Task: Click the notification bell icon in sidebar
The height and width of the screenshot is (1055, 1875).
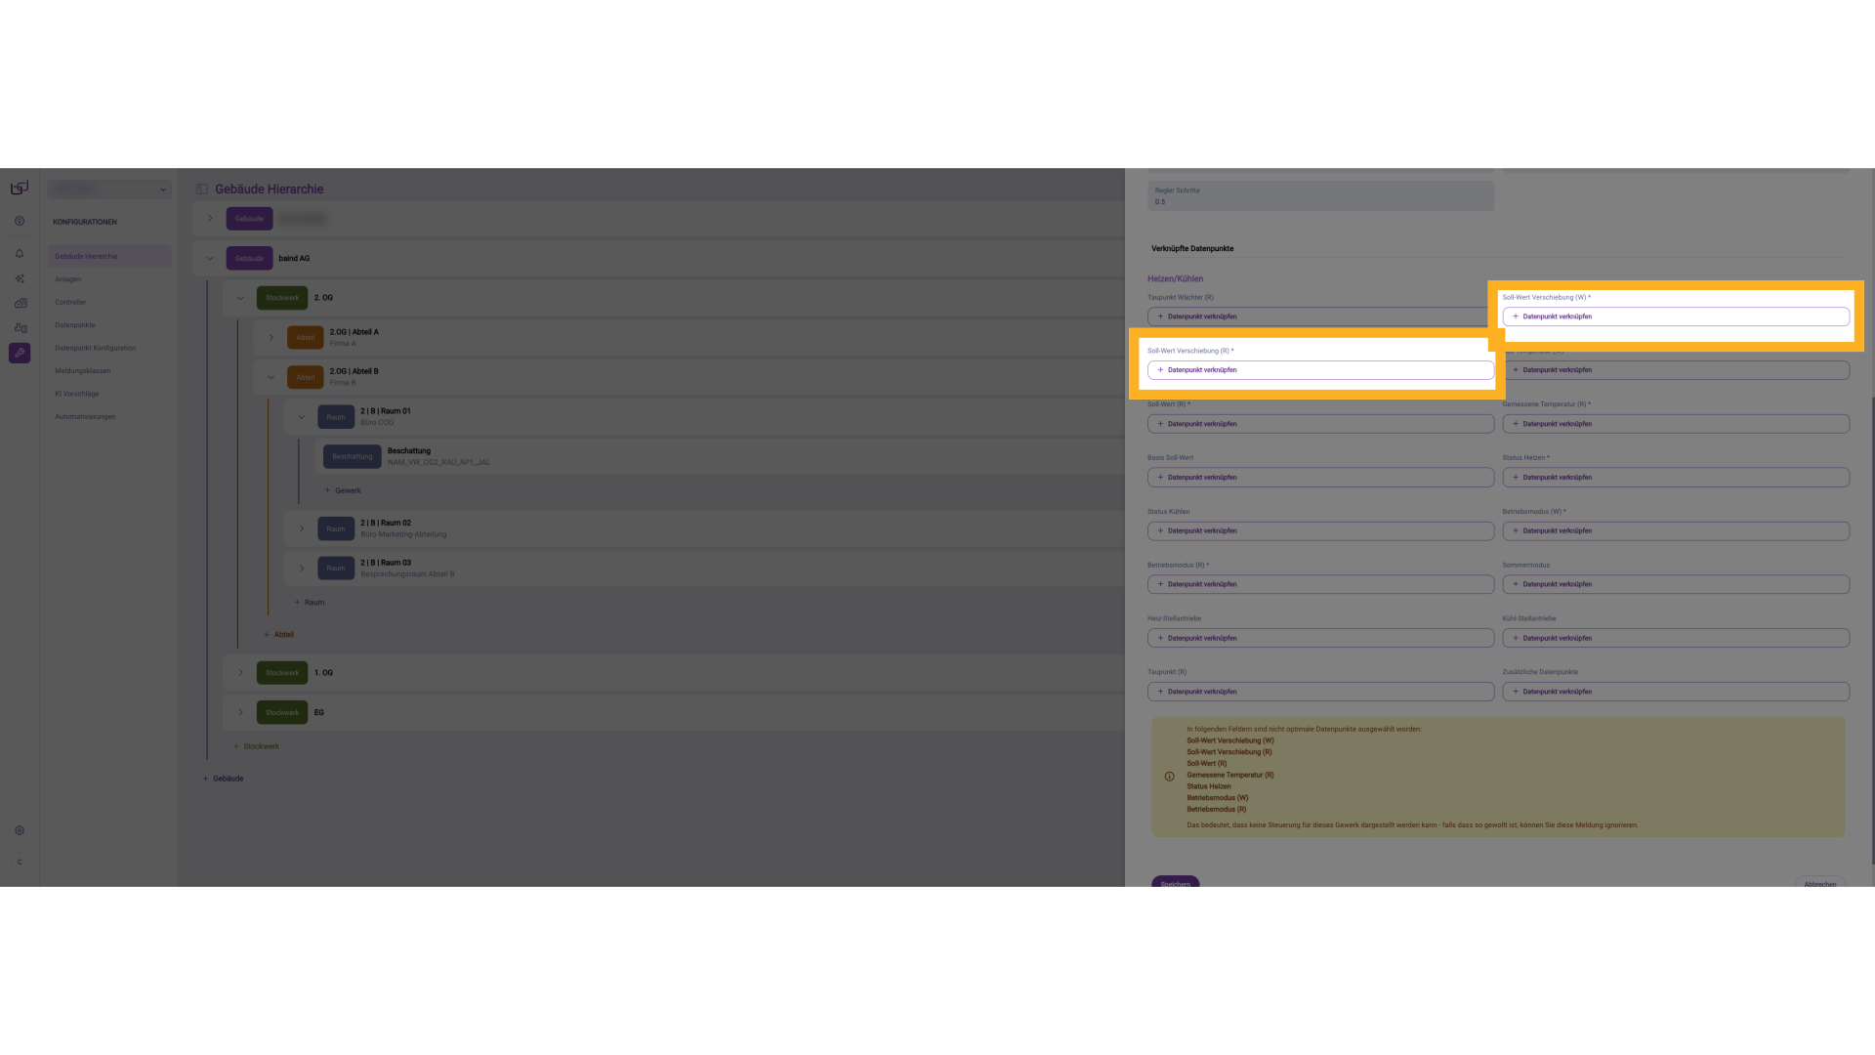Action: pos(20,254)
